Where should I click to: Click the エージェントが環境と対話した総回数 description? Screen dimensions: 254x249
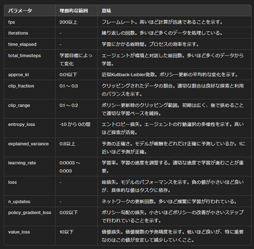tap(173, 59)
